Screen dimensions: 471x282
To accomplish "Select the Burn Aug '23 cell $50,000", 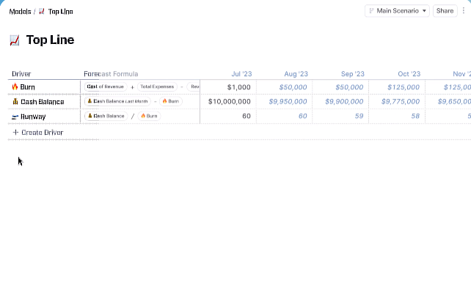I will coord(285,87).
